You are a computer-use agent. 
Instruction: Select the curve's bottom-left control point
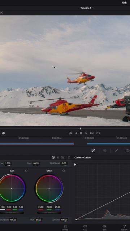[x=76, y=219]
